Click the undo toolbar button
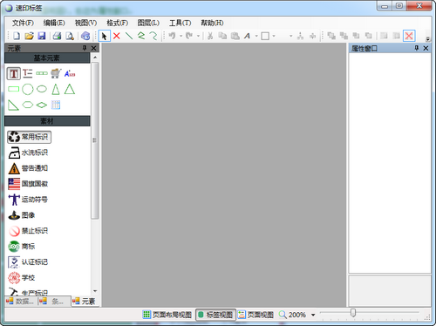Viewport: 436px width, 326px height. pyautogui.click(x=172, y=36)
